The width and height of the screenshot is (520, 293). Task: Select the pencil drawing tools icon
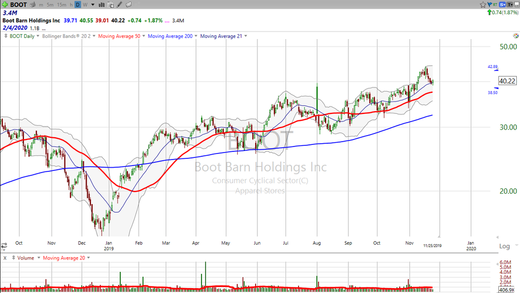[119, 5]
